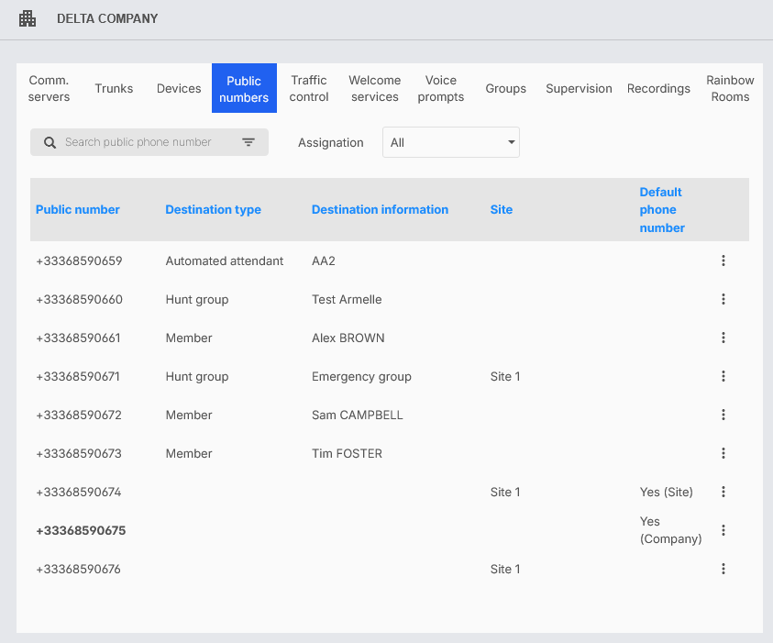Open three-dot menu for +33368590659
This screenshot has width=773, height=643.
pyautogui.click(x=723, y=261)
